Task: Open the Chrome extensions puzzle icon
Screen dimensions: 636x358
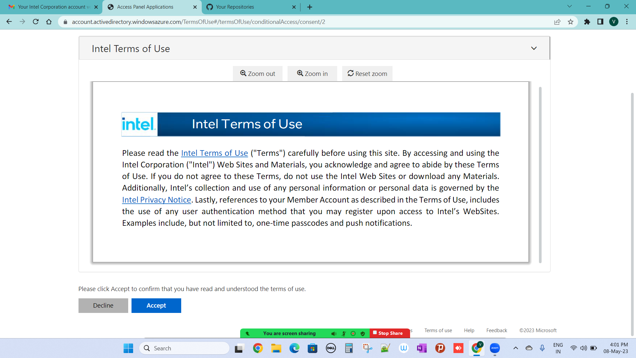Action: [587, 22]
